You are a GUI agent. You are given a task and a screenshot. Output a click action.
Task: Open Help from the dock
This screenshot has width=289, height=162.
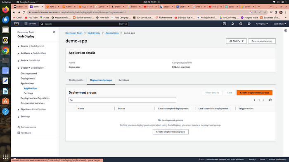[x=5, y=111]
